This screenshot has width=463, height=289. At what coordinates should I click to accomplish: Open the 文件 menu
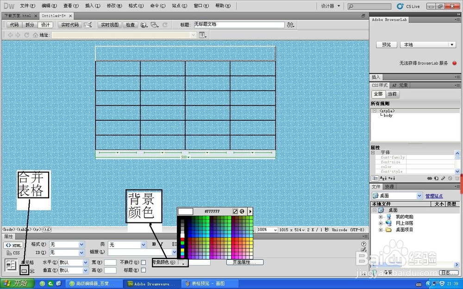pos(27,6)
